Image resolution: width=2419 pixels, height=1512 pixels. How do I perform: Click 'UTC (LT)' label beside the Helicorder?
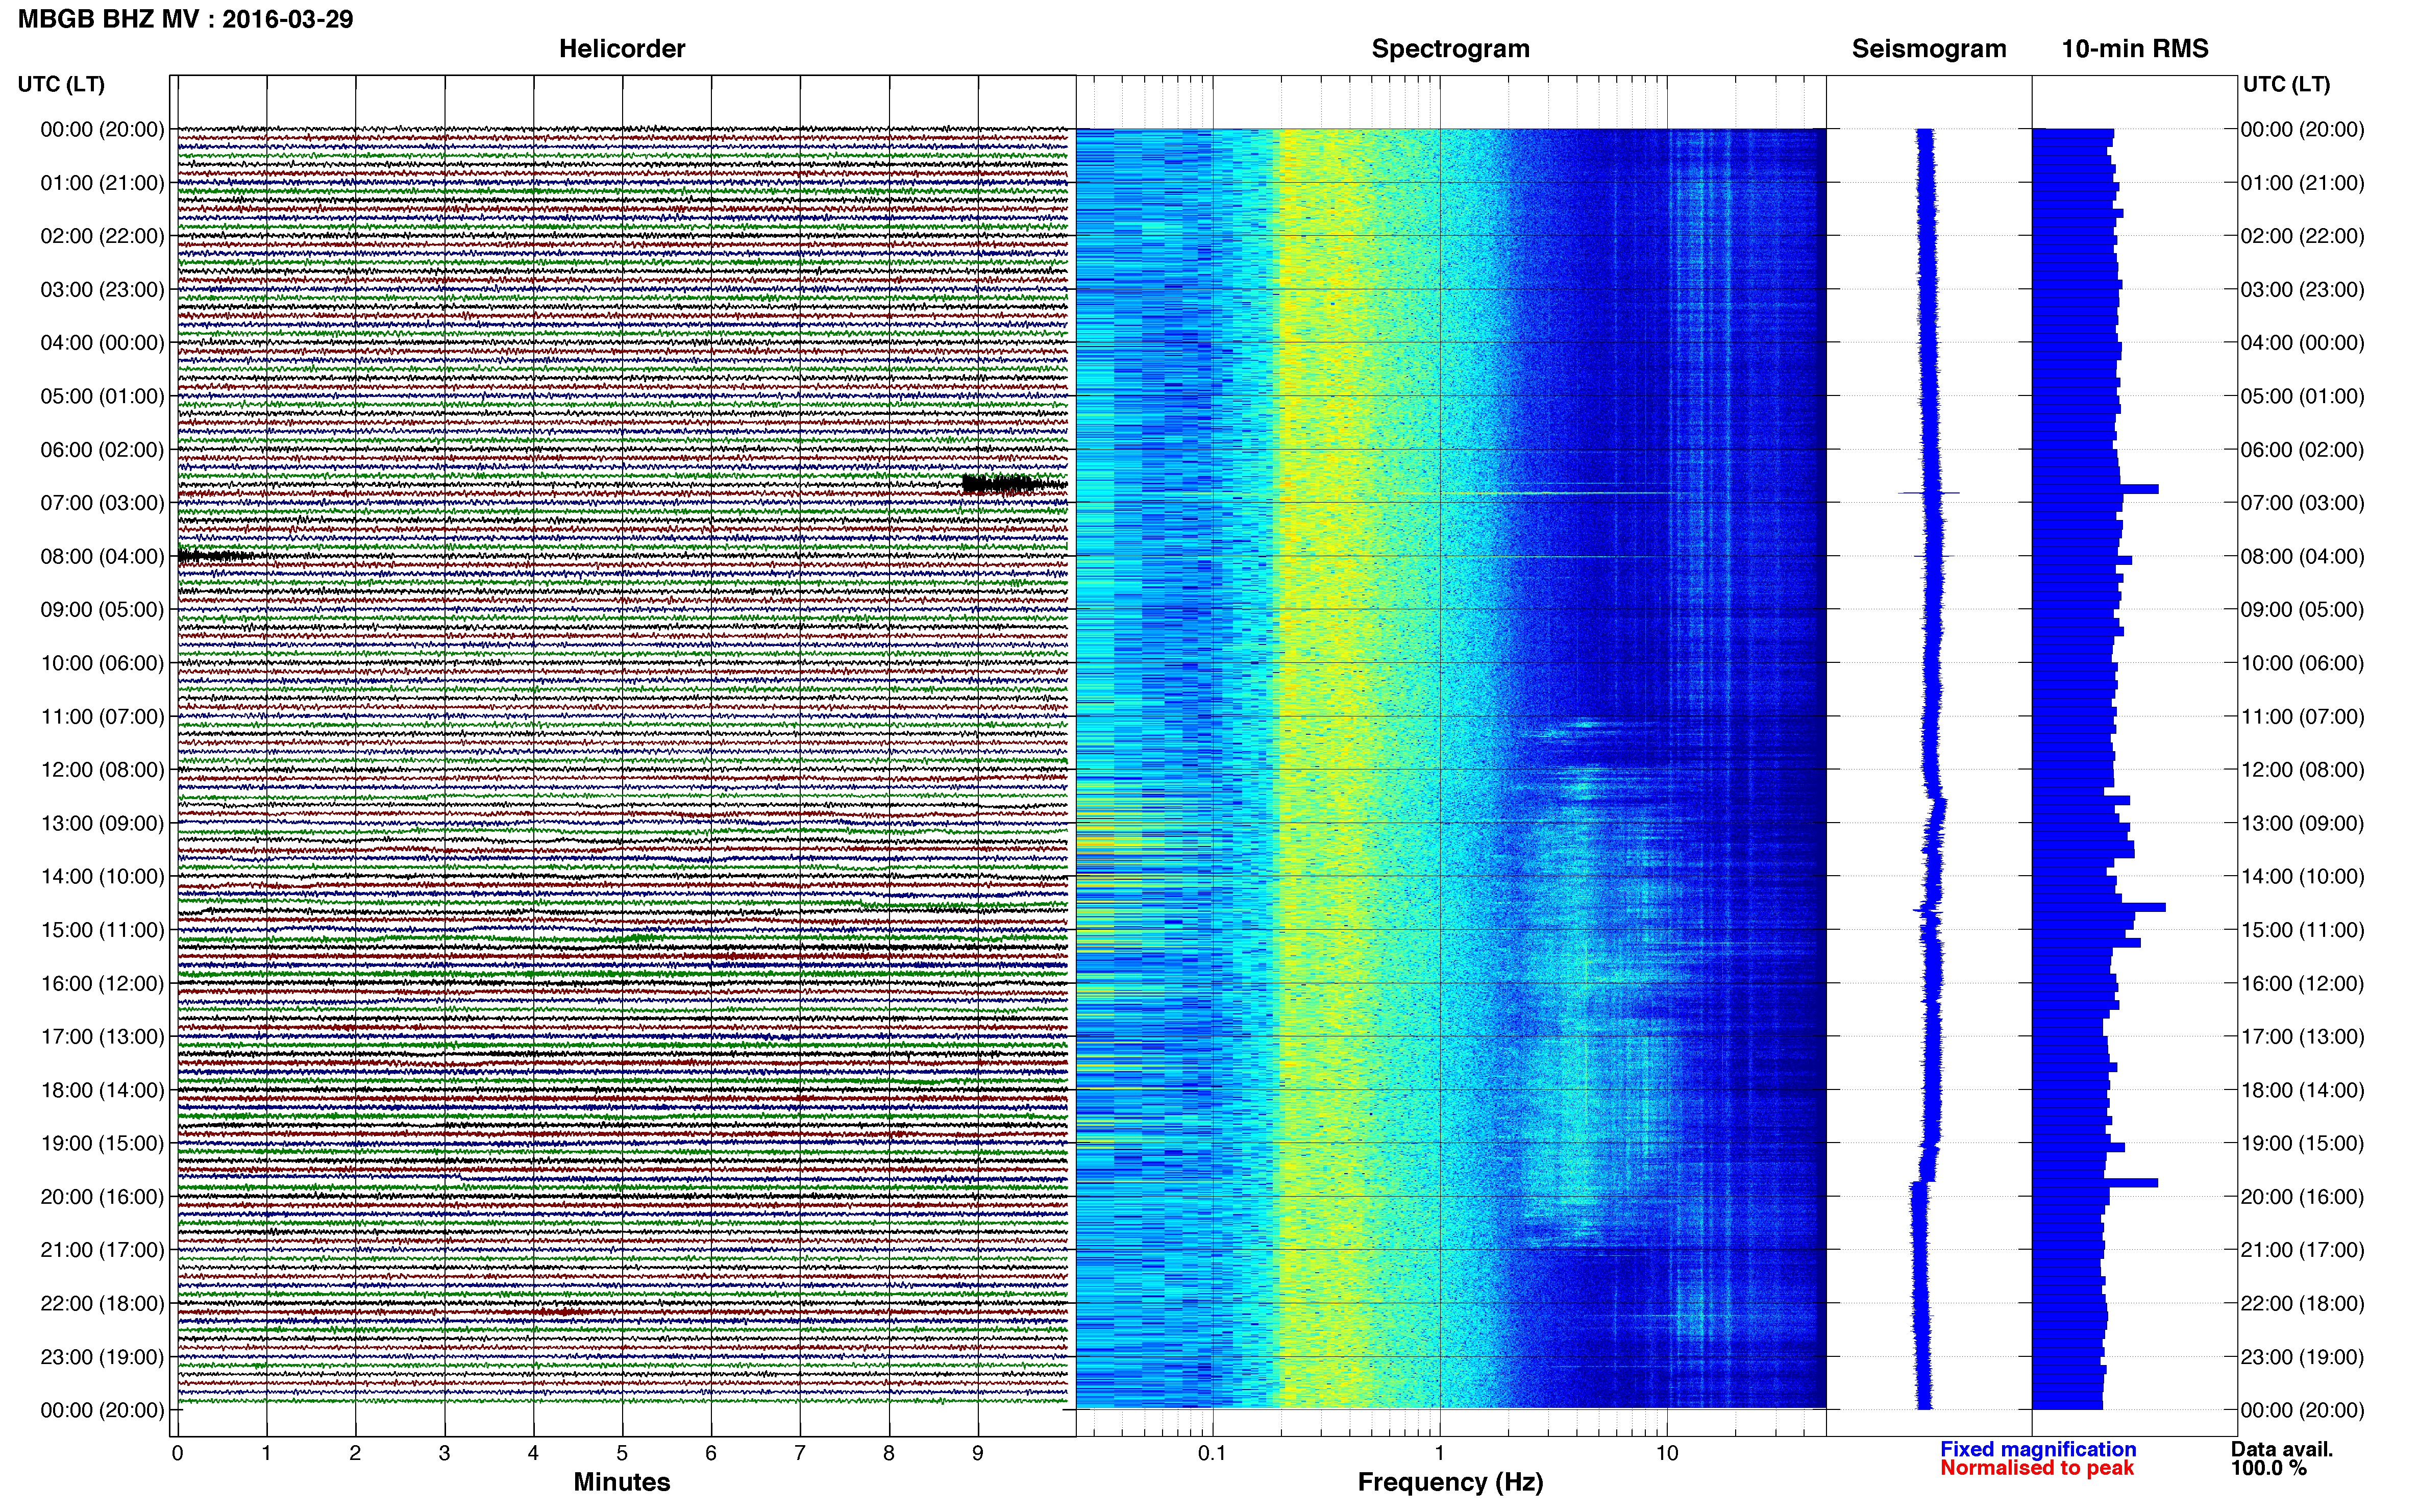pyautogui.click(x=61, y=84)
